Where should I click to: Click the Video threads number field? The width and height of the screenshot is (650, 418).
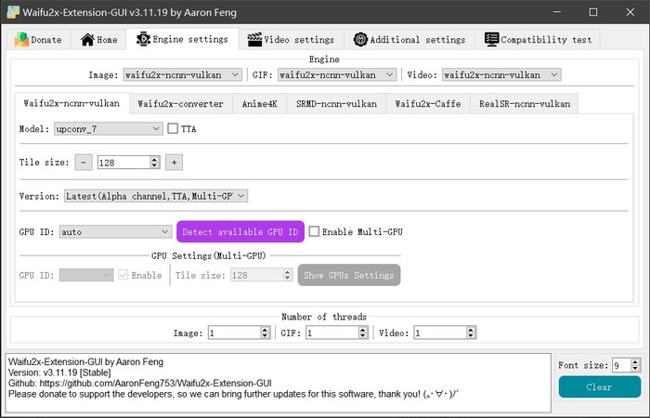pyautogui.click(x=440, y=333)
